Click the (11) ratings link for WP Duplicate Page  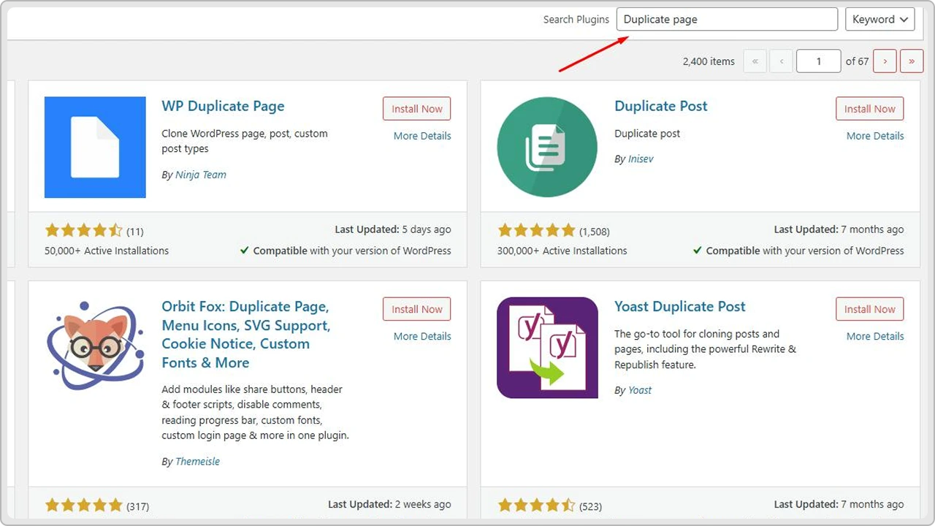point(134,231)
